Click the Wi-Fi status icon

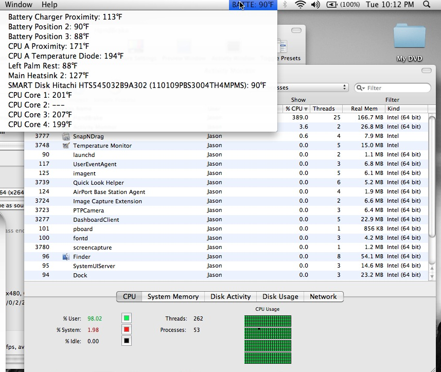pos(300,5)
